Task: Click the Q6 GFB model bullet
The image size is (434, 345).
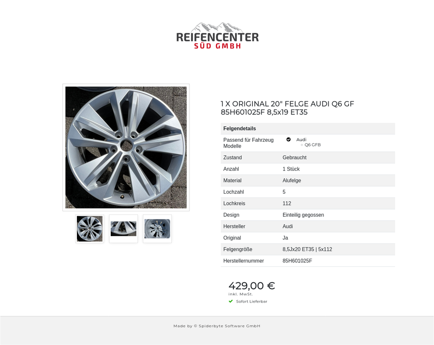Action: [302, 145]
